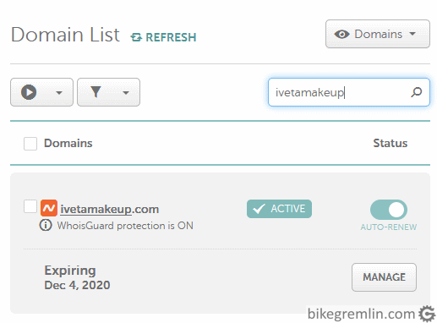This screenshot has height=323, width=437.
Task: Click the WhoisGuard info circle icon
Action: (46, 225)
